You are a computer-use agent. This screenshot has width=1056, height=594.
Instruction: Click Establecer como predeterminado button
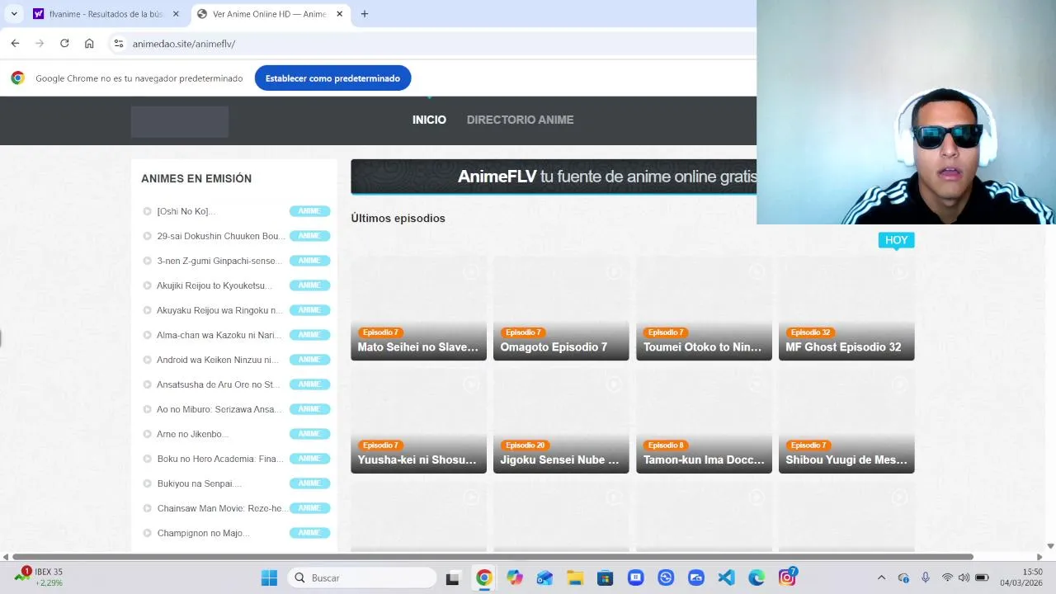(332, 78)
